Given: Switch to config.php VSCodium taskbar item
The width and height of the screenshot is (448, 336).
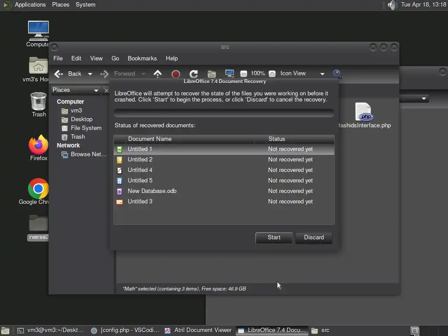Looking at the screenshot, I should coord(125,331).
